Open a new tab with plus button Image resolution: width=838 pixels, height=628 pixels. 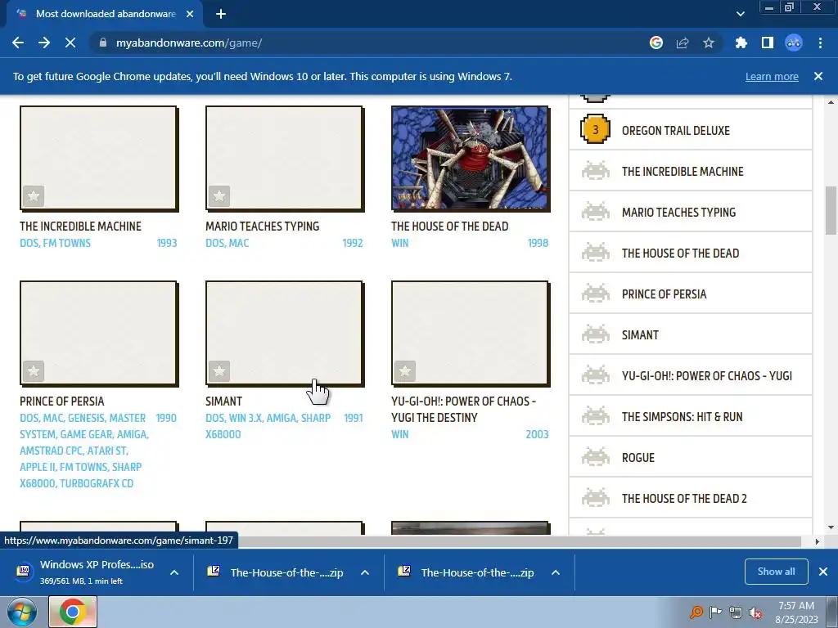pos(221,14)
